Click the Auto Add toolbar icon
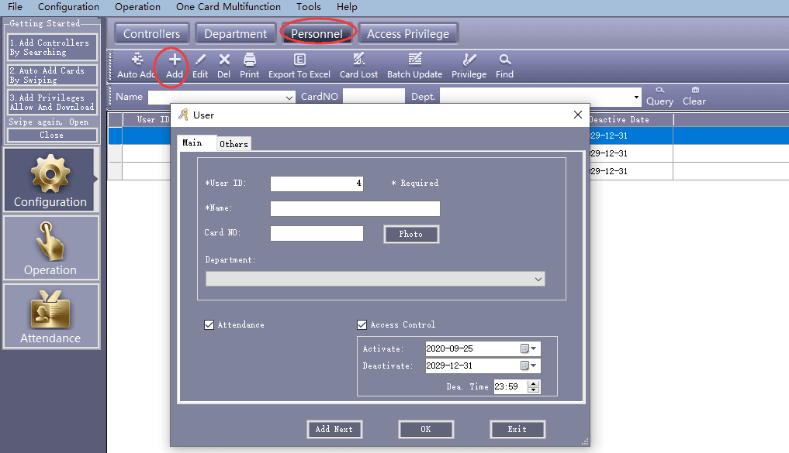The image size is (789, 453). pyautogui.click(x=137, y=60)
